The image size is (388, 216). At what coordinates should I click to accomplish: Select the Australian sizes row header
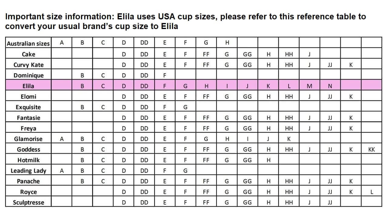(28, 44)
